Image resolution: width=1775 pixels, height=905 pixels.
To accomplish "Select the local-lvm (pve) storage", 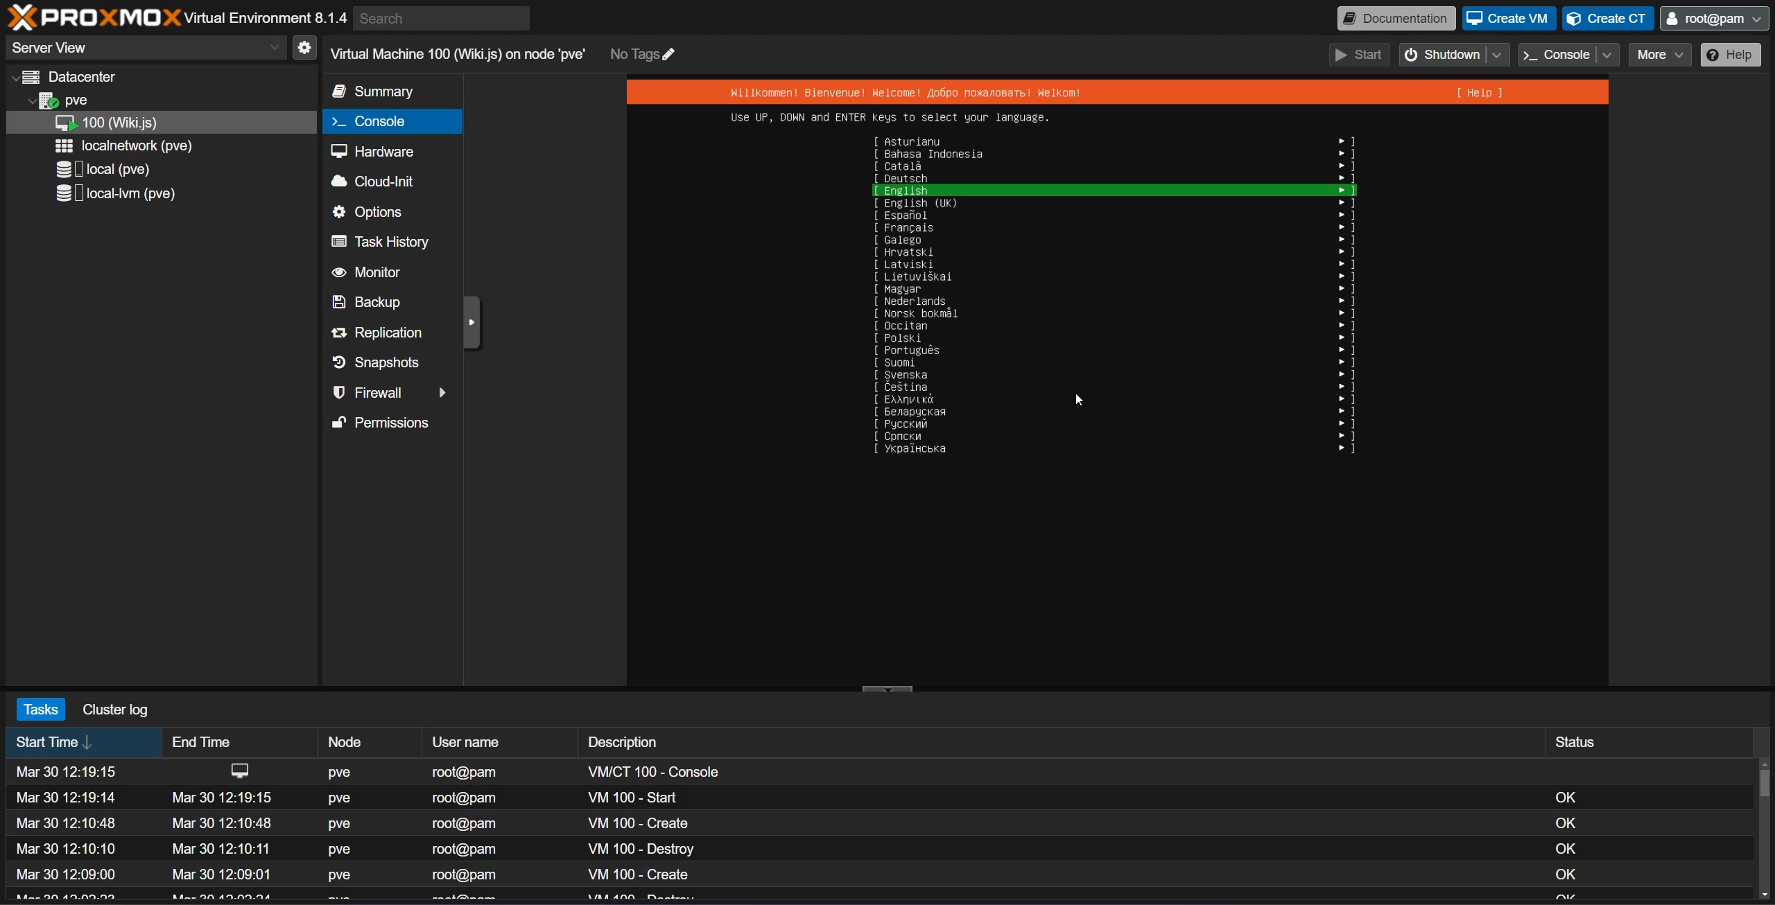I will (130, 193).
